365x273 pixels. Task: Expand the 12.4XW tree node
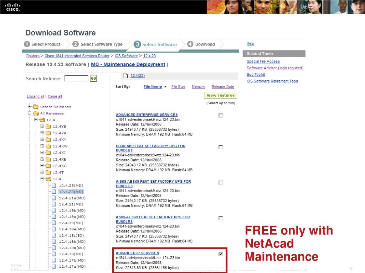click(x=42, y=146)
